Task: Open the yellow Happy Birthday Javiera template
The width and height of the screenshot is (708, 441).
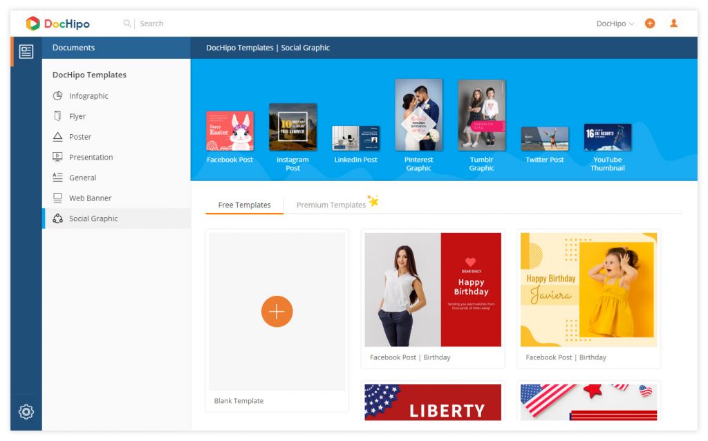Action: click(x=588, y=290)
